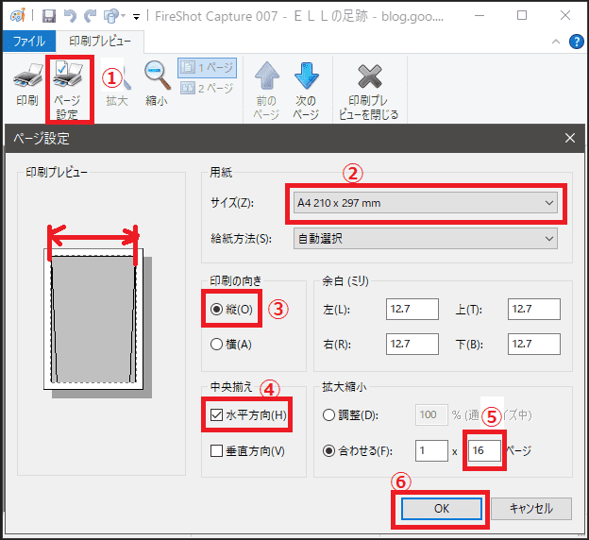Confirm page setup with OK button

(439, 507)
